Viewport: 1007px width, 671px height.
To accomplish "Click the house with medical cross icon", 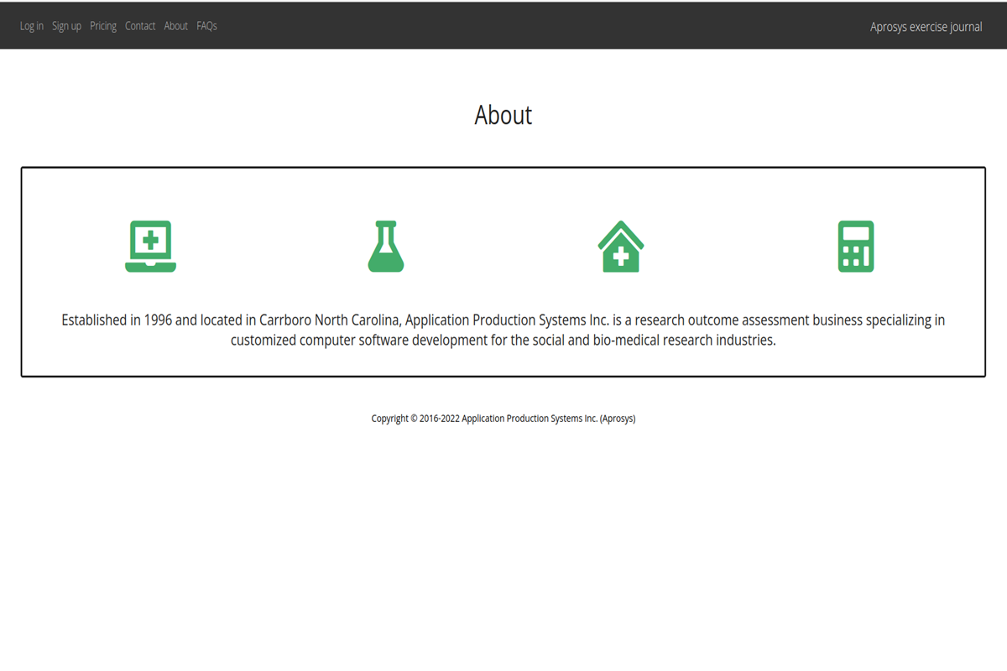I will click(x=621, y=247).
